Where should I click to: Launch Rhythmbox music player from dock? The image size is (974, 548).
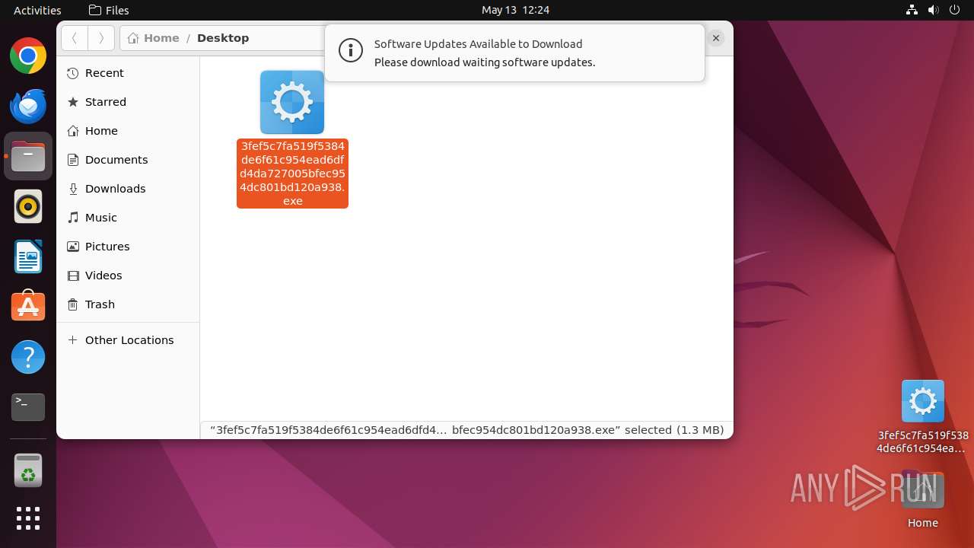pyautogui.click(x=28, y=206)
